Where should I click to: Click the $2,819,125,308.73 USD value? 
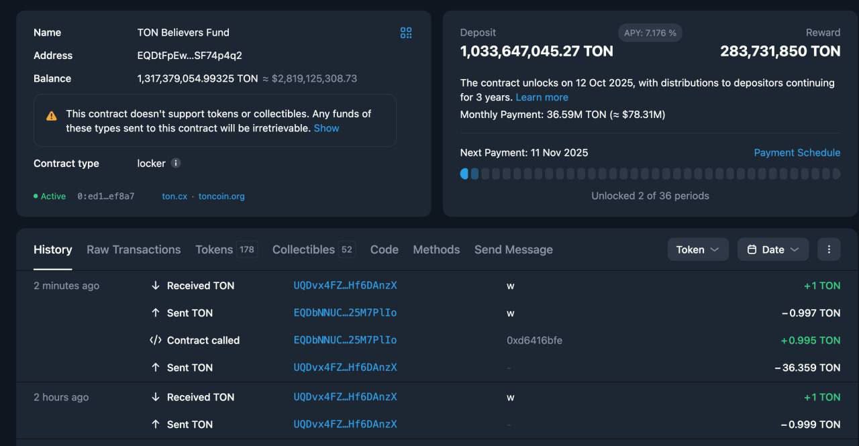[314, 78]
